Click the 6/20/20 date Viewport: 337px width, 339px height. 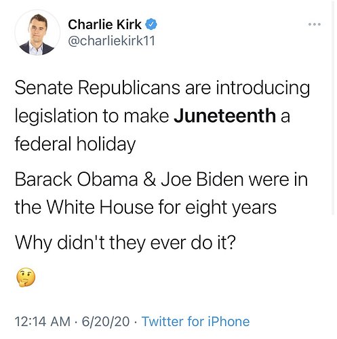tap(106, 321)
